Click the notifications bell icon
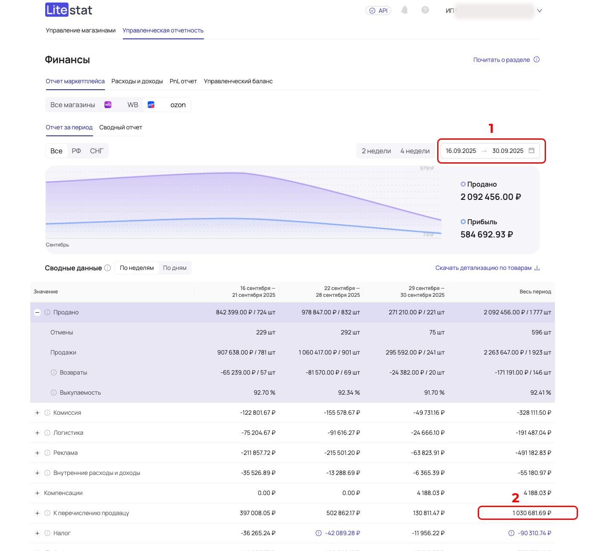 pos(404,10)
